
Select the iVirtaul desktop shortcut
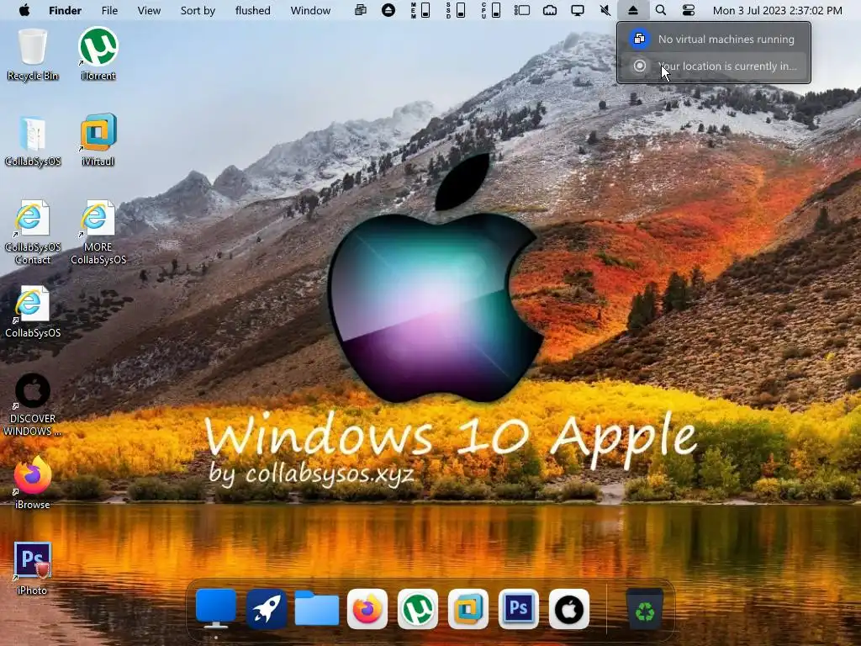[98, 141]
